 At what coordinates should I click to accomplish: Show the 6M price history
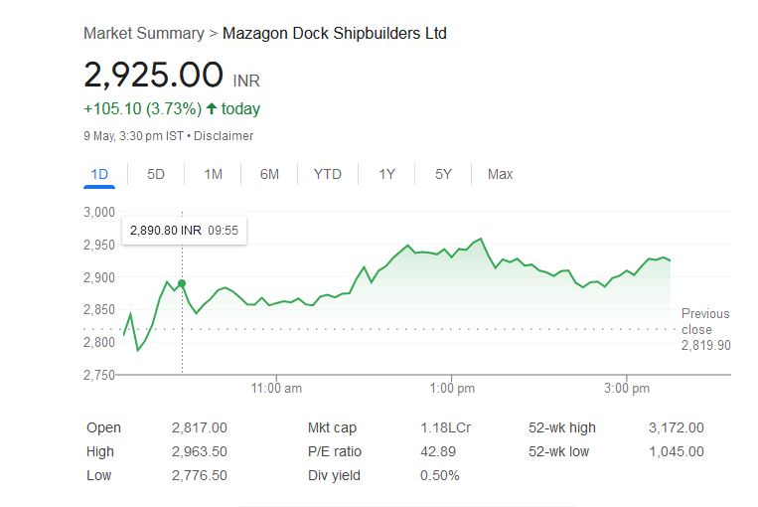pos(269,174)
